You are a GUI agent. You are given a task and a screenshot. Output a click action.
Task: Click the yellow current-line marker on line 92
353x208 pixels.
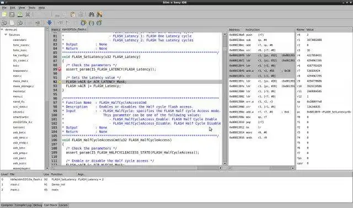60,82
